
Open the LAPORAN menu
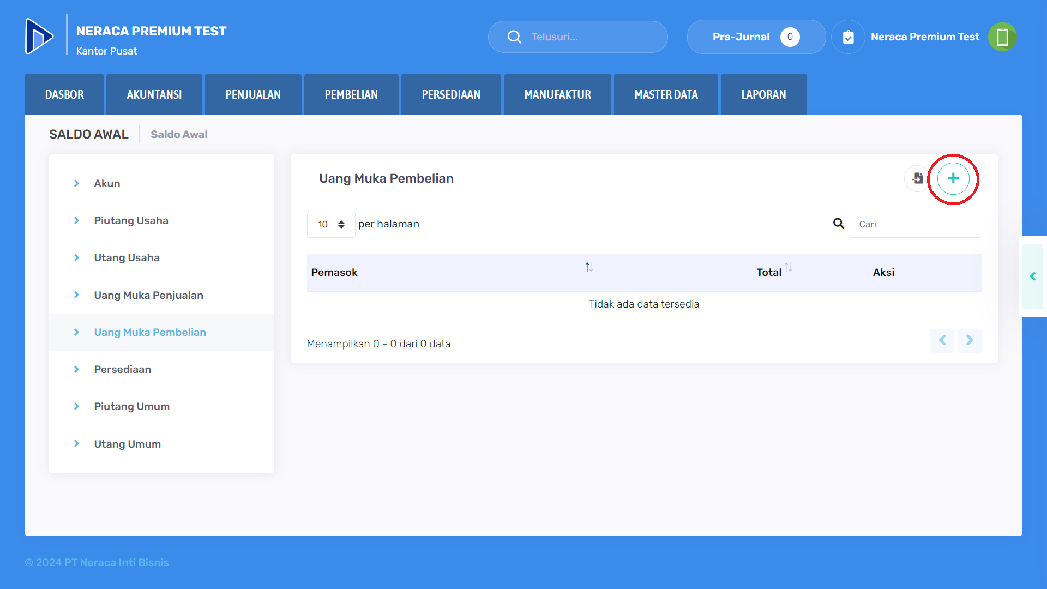[x=763, y=94]
